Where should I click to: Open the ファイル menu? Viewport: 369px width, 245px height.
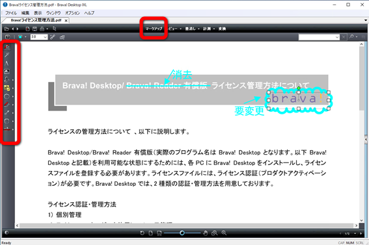pyautogui.click(x=11, y=13)
